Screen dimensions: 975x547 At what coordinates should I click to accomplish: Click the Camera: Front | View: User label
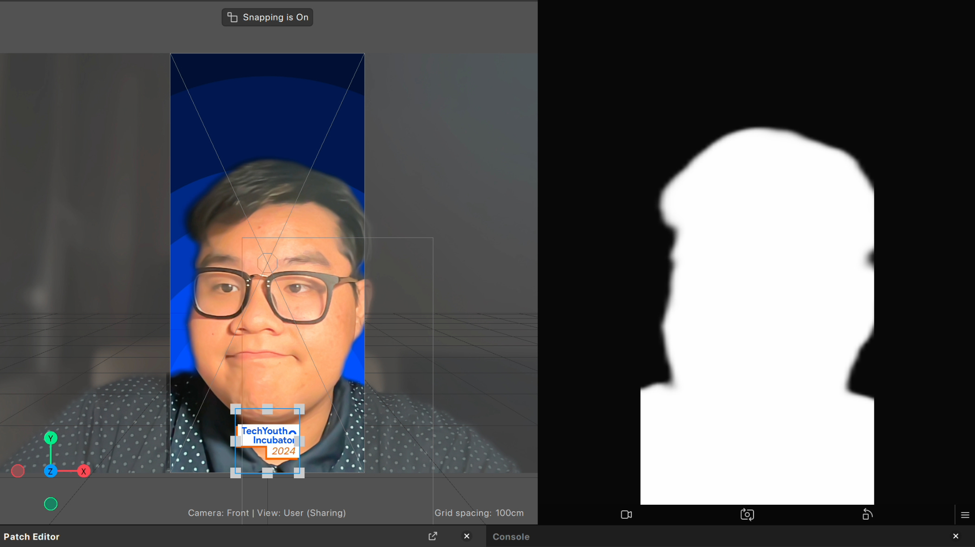267,513
